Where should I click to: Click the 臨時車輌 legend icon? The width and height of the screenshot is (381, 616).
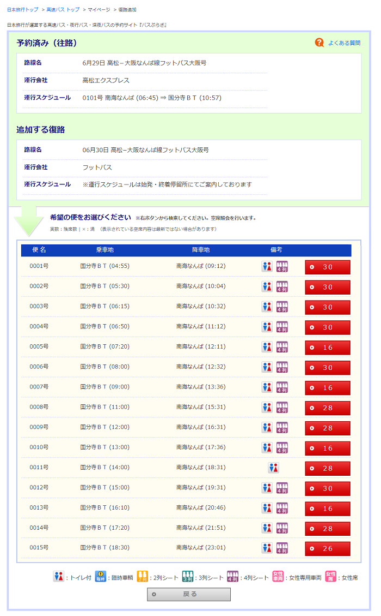100,576
